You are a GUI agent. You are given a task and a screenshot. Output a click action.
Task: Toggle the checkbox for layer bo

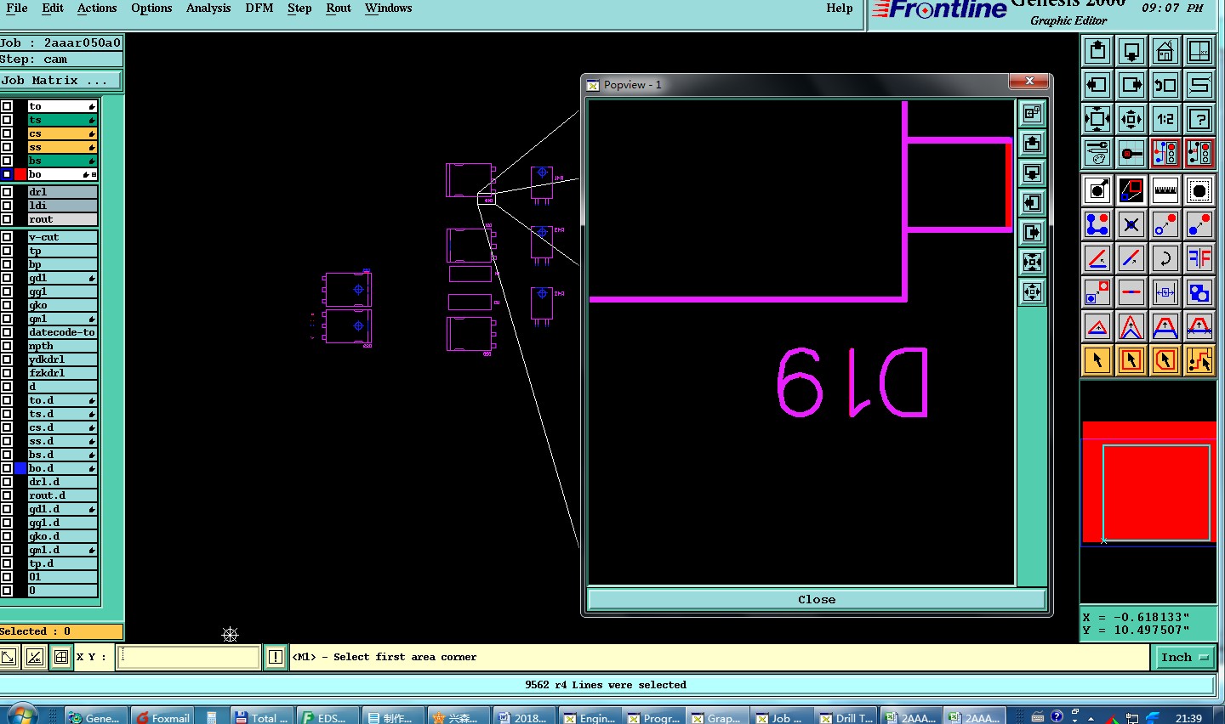click(7, 174)
